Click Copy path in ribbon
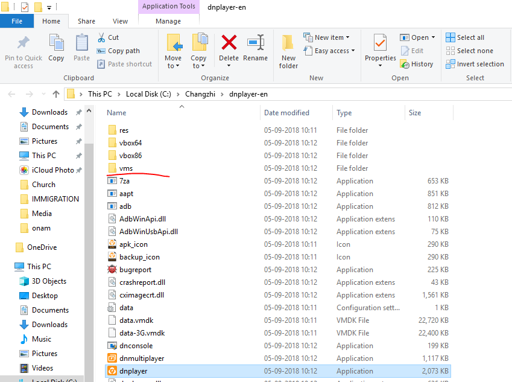The image size is (512, 382). [x=118, y=51]
